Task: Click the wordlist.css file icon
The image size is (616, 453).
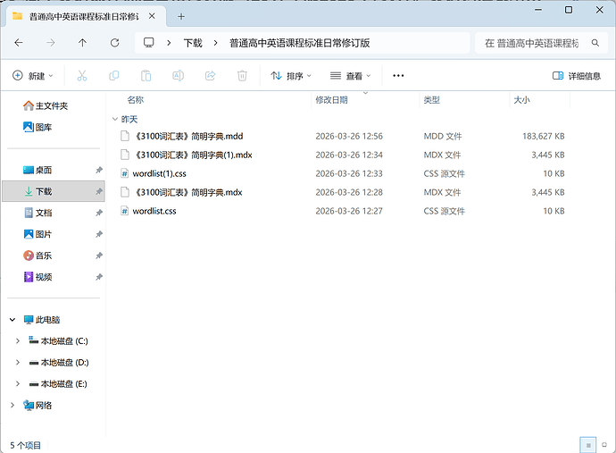Action: coord(124,211)
